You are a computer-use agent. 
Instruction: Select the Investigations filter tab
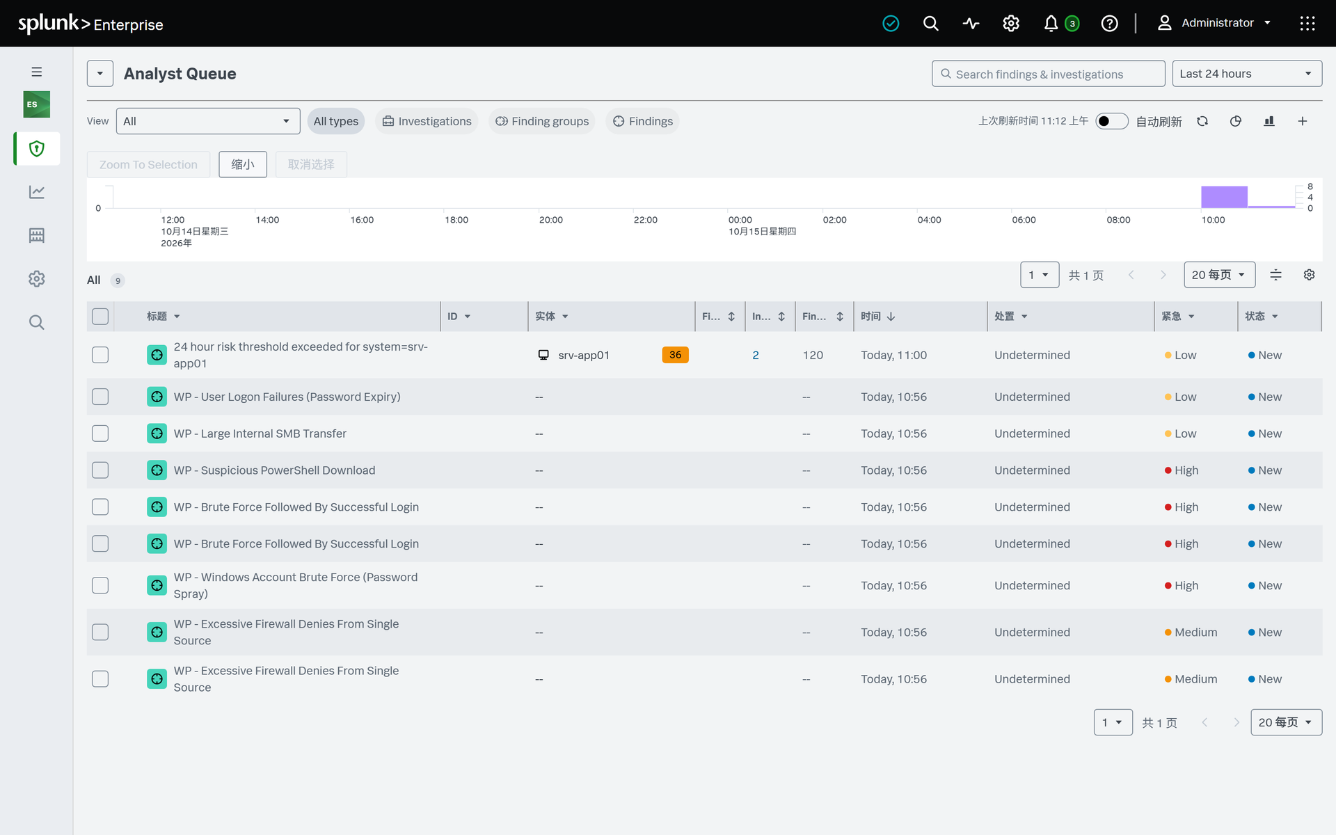427,121
